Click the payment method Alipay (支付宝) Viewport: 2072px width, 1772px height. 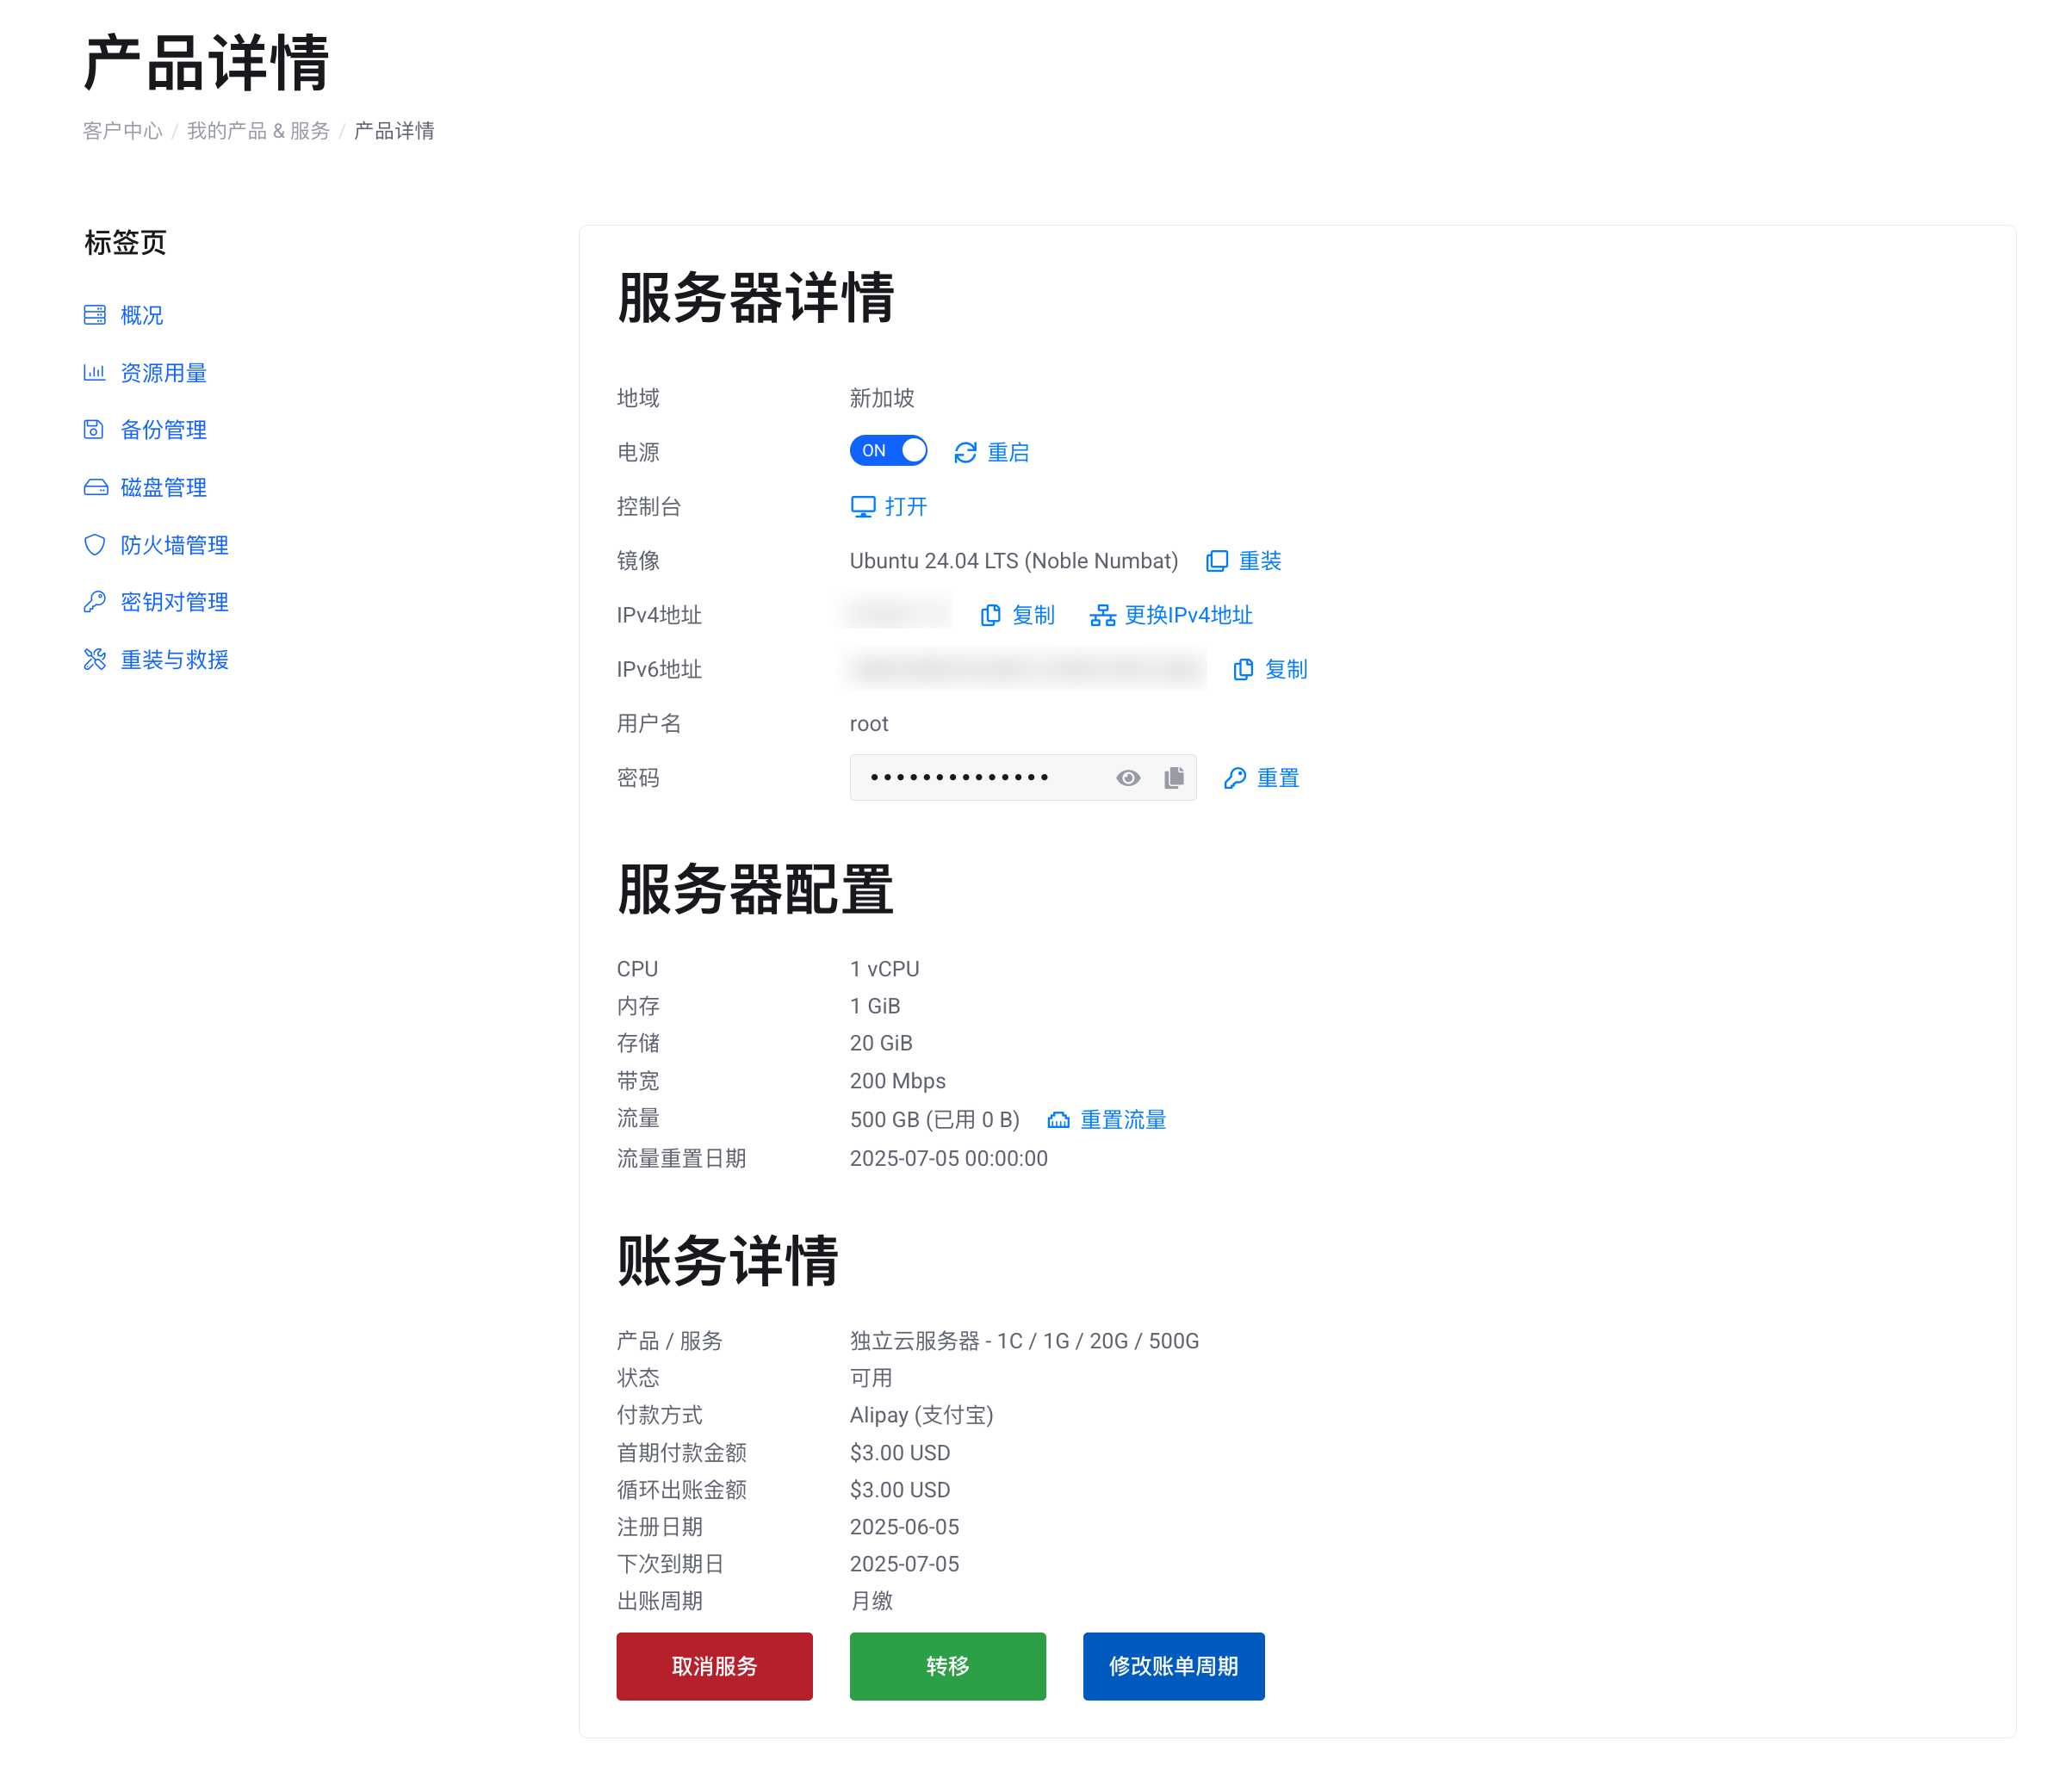922,1415
